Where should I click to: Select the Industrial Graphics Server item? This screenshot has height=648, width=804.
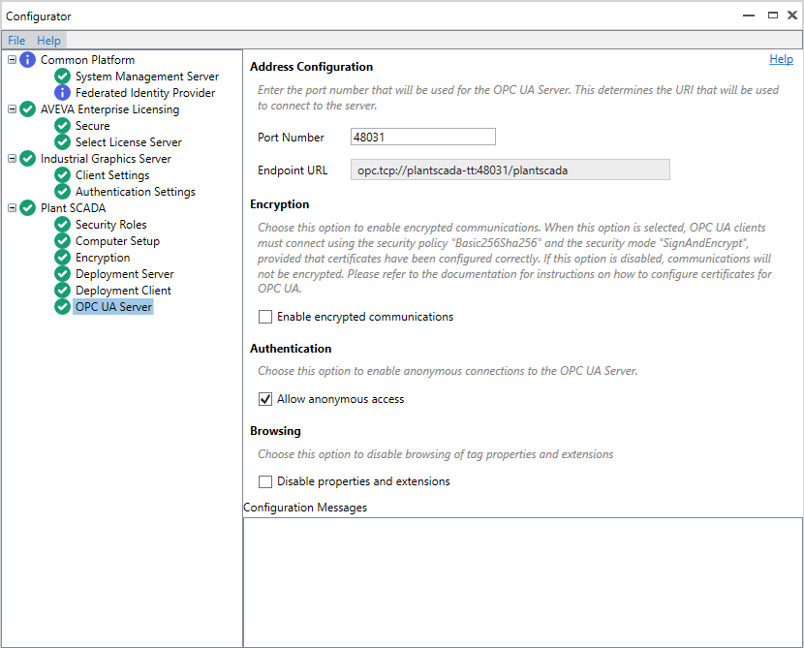click(x=107, y=159)
